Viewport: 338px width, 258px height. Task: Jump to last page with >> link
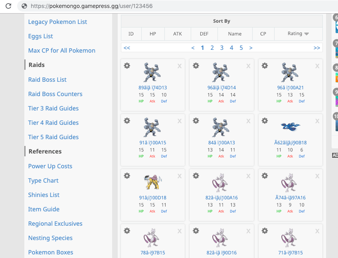(317, 48)
